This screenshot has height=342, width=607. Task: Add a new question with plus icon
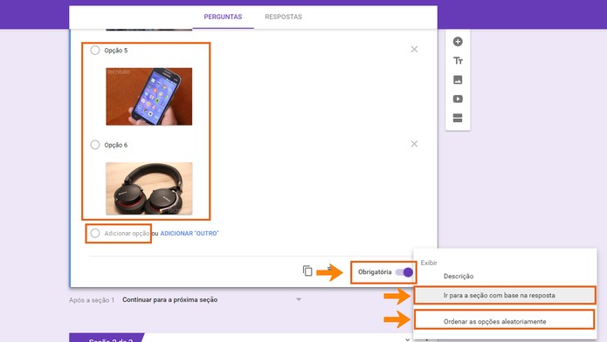tap(458, 41)
